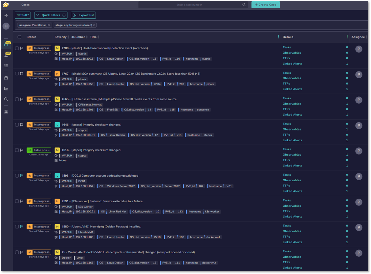Open the column options menu next to Details
Screen dimensions: 371x274
coord(278,37)
